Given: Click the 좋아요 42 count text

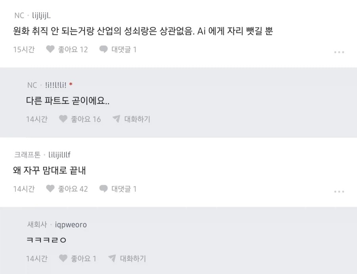Looking at the screenshot, I should pyautogui.click(x=73, y=189).
